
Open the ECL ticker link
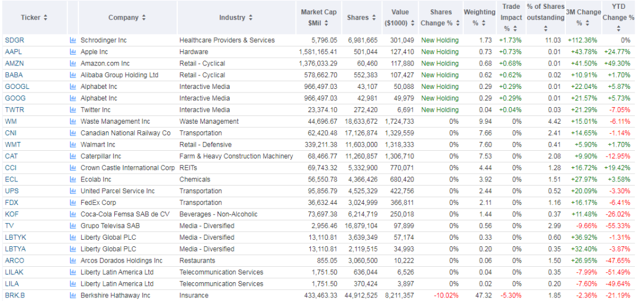(x=11, y=179)
